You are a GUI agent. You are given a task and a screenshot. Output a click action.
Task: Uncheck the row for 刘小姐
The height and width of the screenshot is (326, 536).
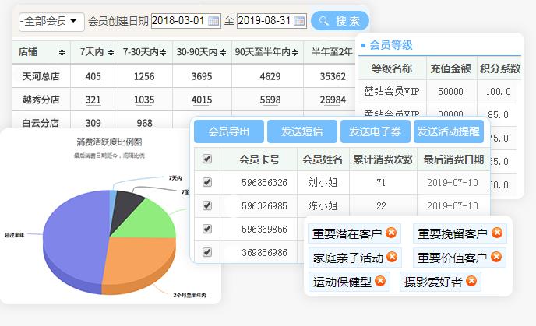[206, 182]
